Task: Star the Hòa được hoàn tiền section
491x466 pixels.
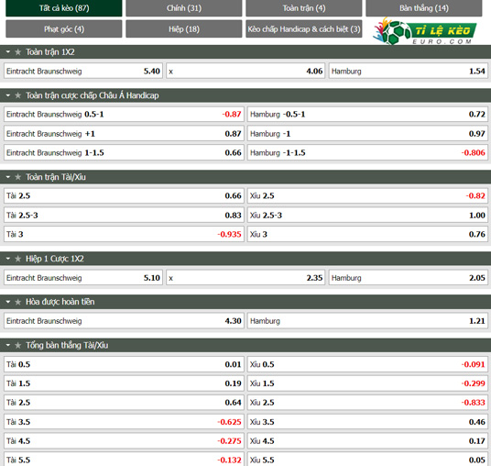Action: tap(17, 302)
